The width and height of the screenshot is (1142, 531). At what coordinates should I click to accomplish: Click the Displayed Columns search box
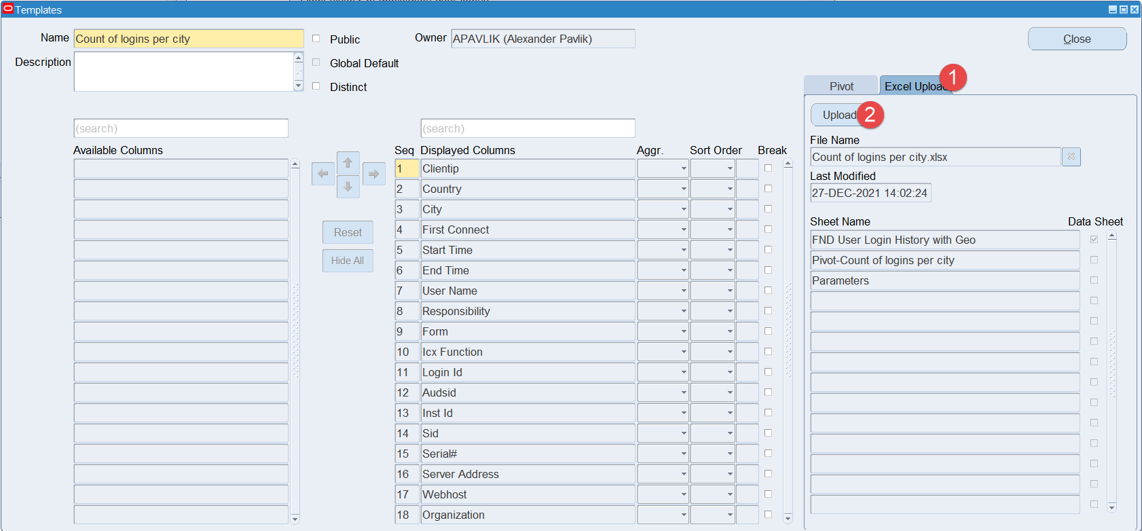pyautogui.click(x=528, y=128)
